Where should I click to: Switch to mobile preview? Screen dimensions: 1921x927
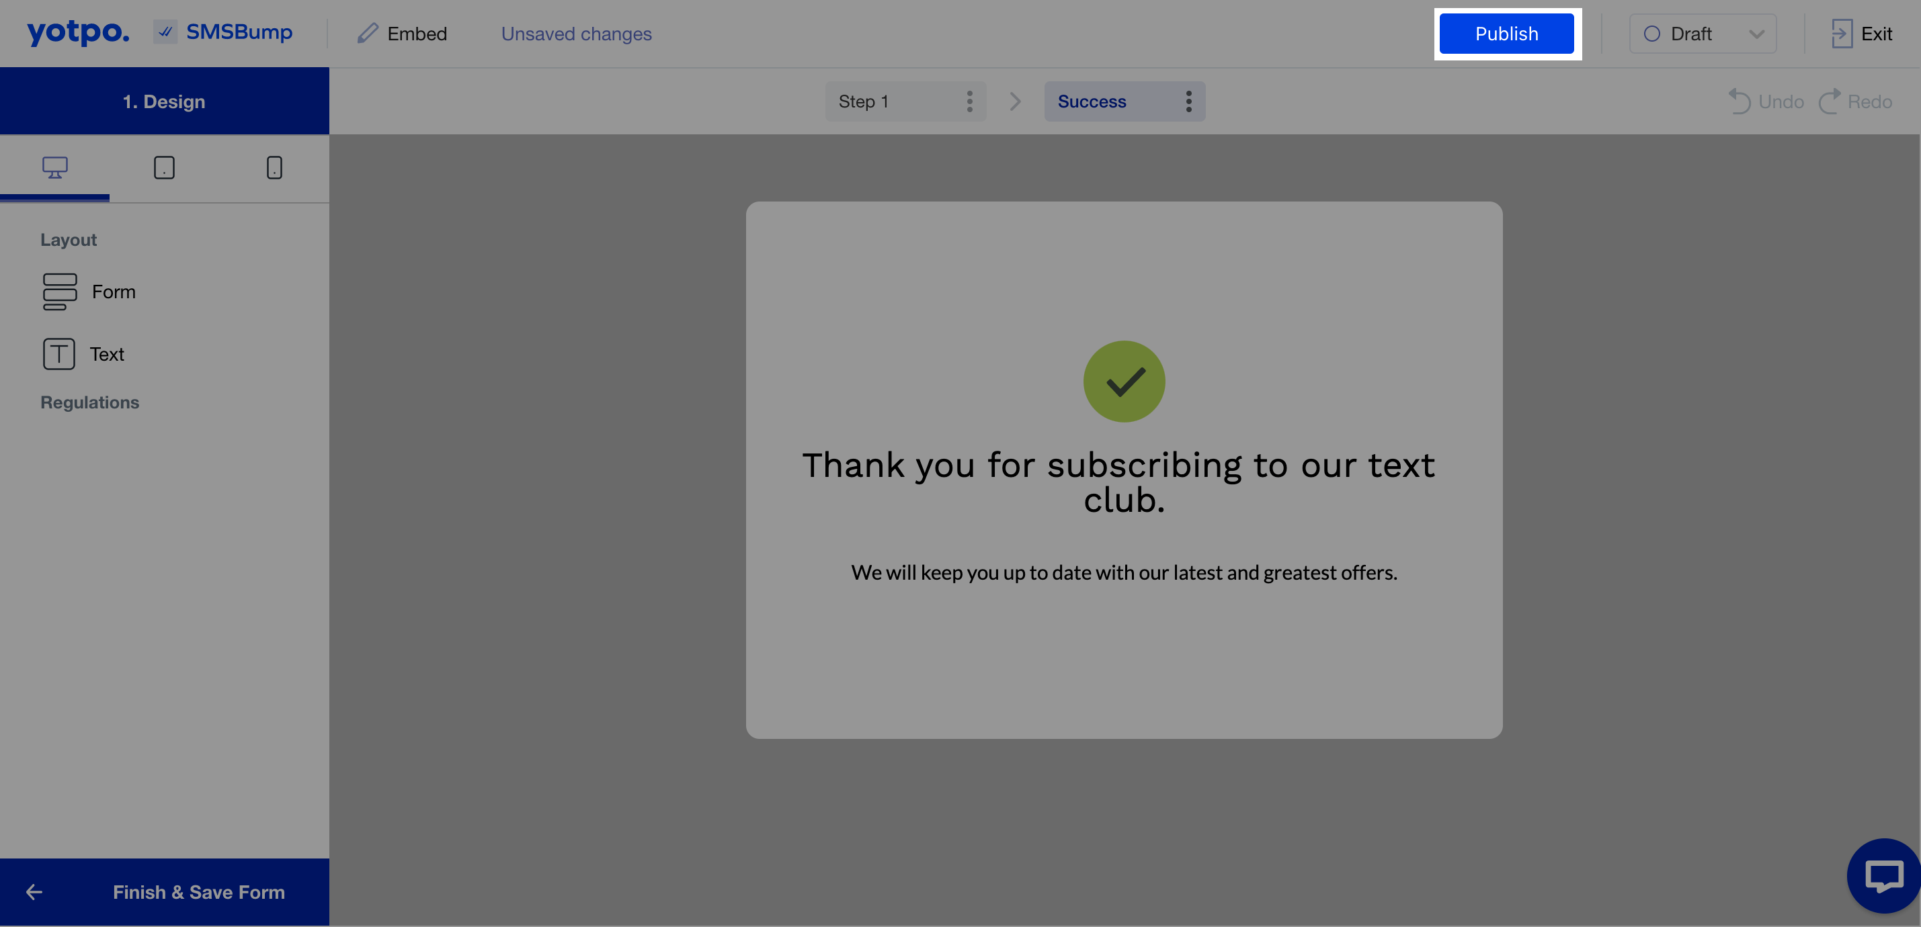click(x=274, y=168)
